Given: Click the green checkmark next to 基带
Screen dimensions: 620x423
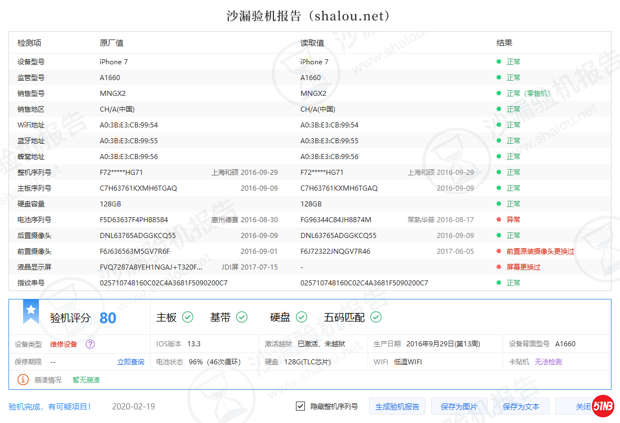Looking at the screenshot, I should [x=242, y=317].
